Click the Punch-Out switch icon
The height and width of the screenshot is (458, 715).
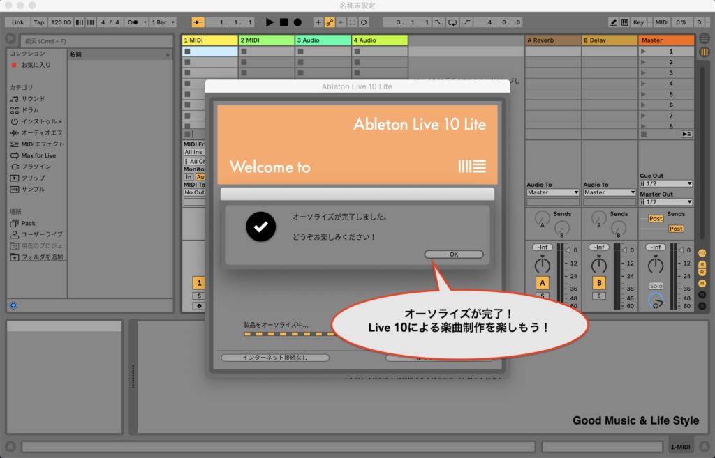click(x=466, y=22)
